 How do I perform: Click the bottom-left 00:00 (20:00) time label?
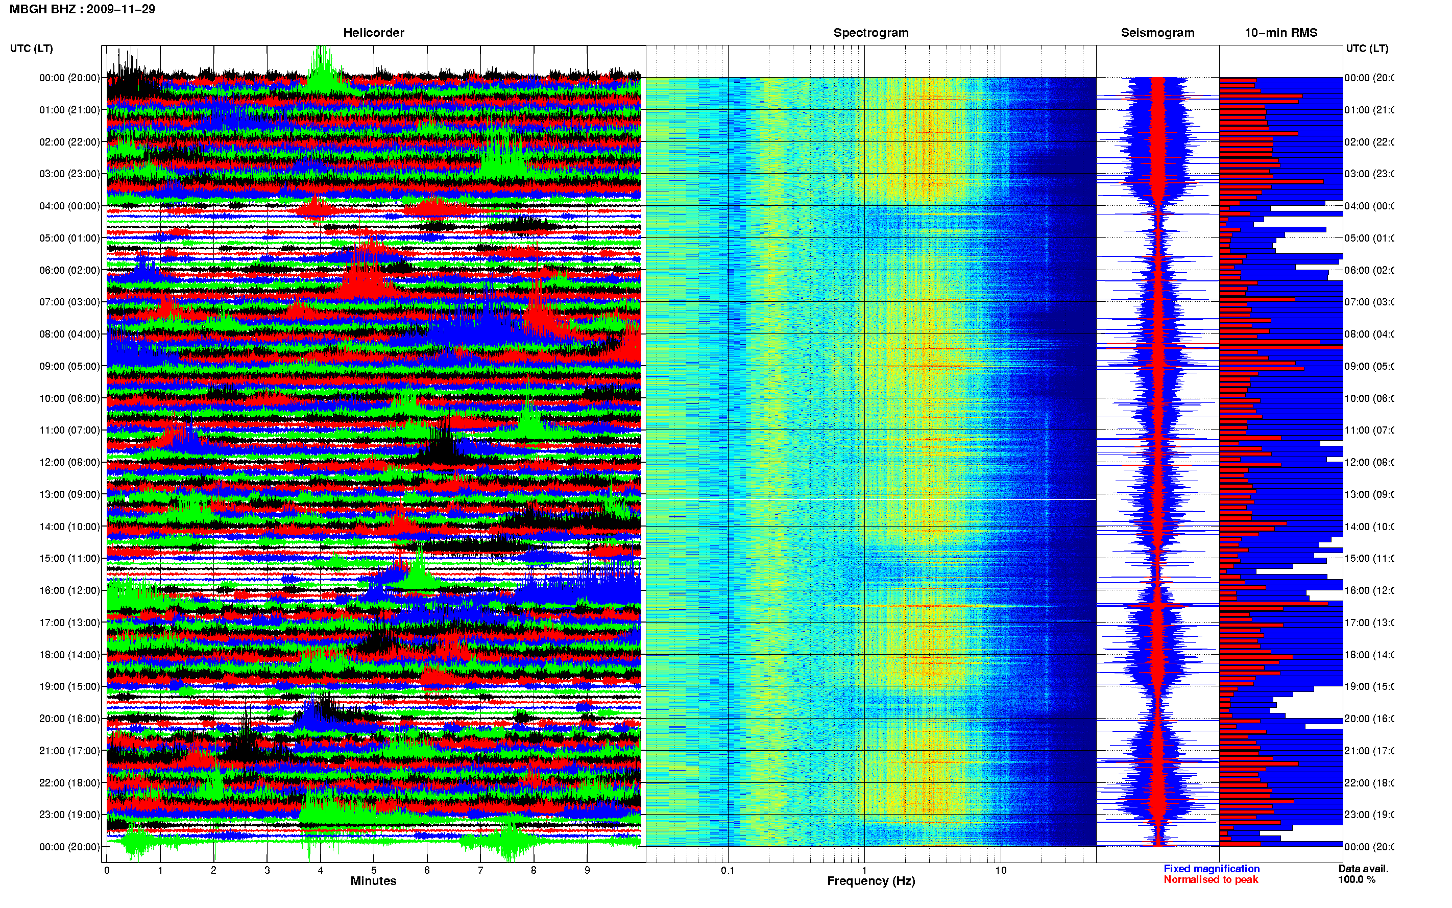[x=69, y=847]
